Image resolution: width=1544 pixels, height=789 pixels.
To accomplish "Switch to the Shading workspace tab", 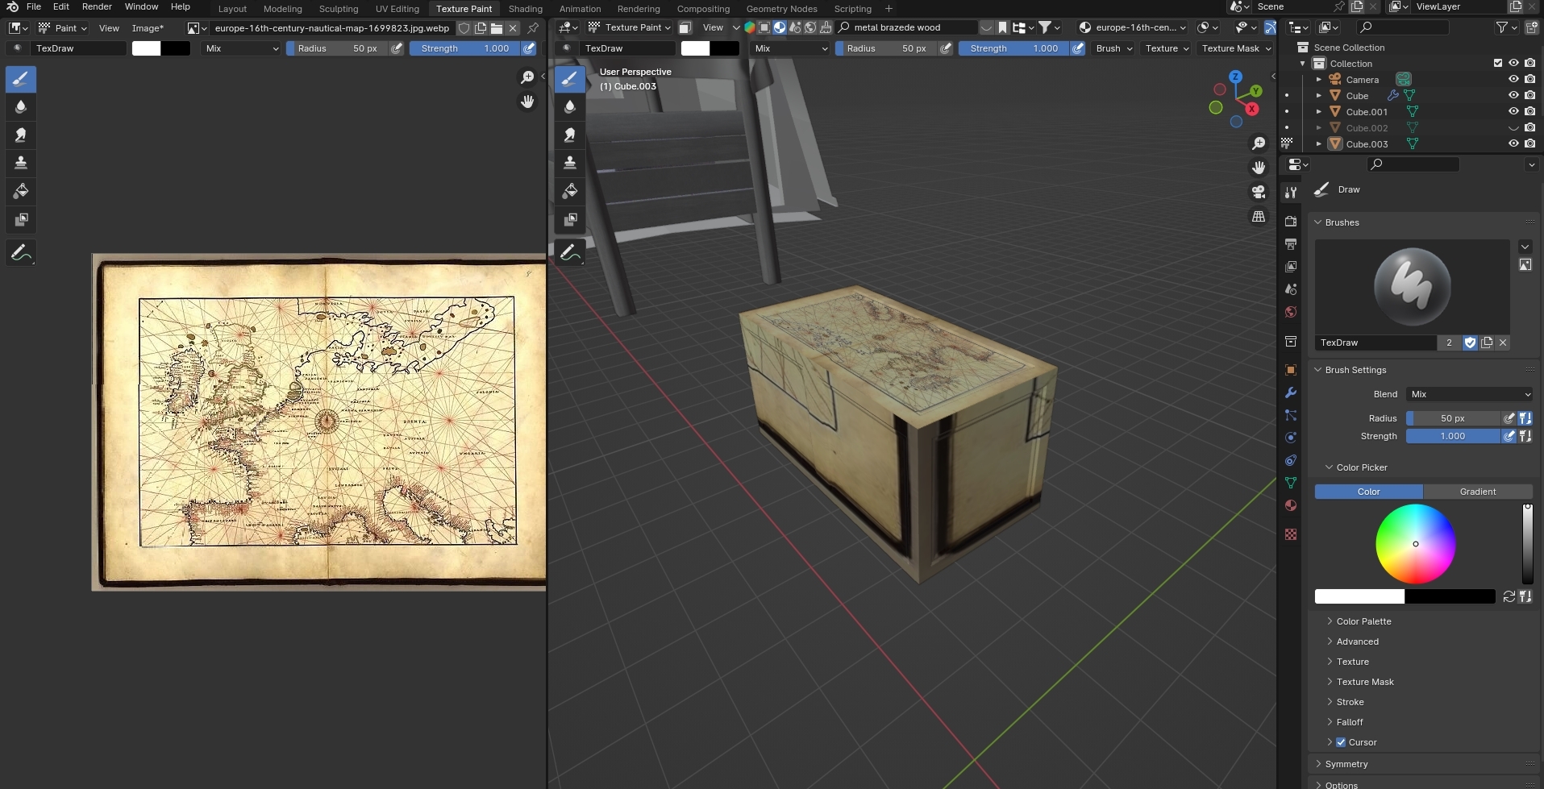I will coord(525,9).
